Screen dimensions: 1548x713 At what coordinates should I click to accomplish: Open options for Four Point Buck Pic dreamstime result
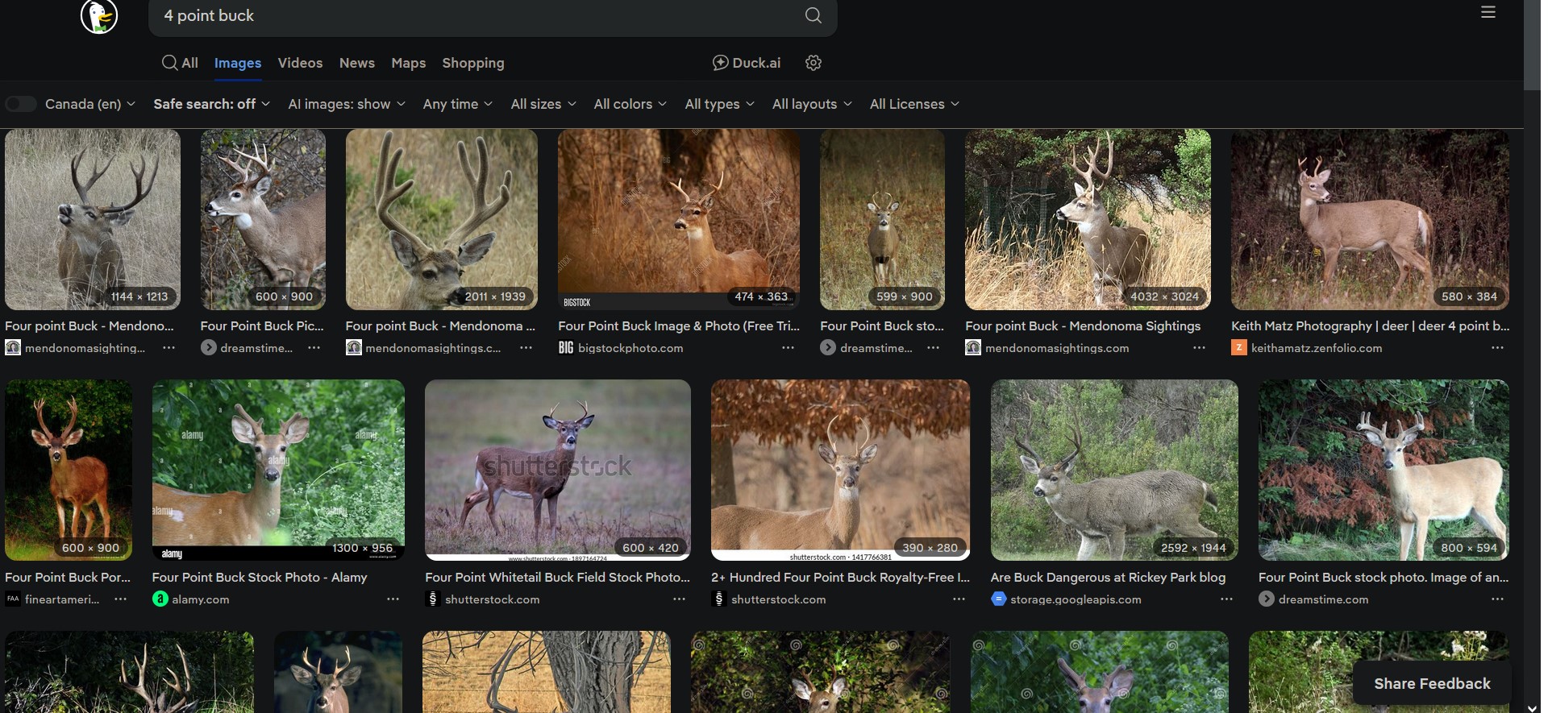pos(314,348)
